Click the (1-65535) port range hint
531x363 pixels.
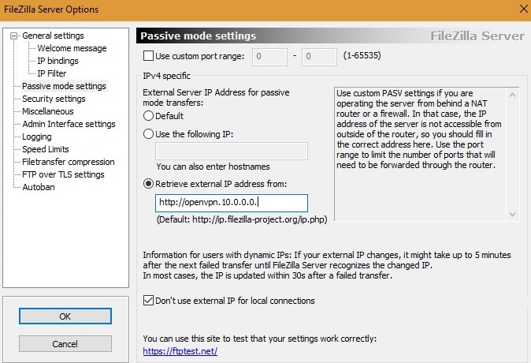point(362,55)
